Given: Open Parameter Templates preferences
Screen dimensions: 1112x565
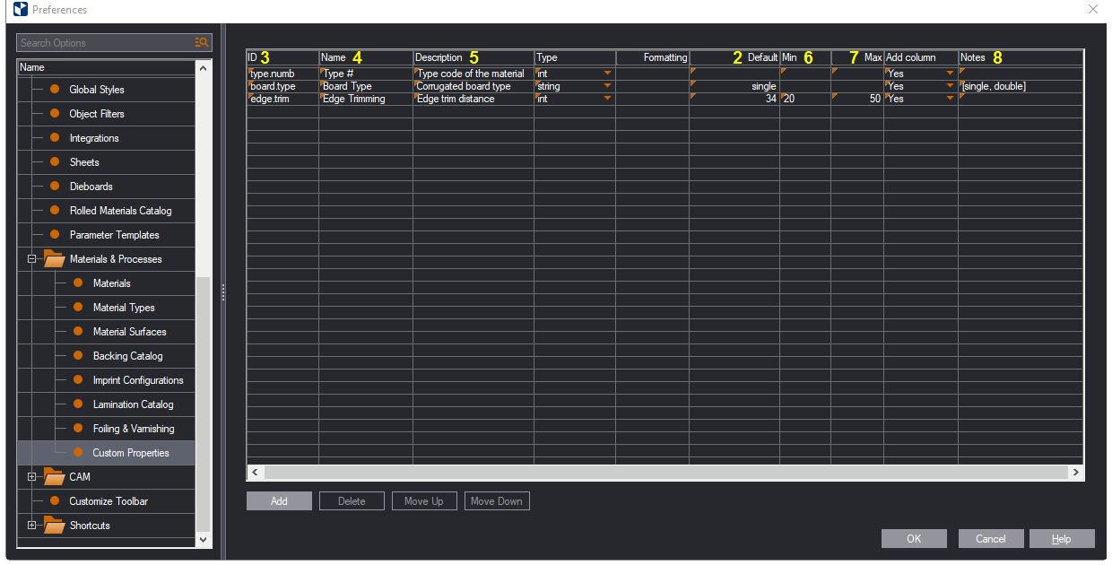Looking at the screenshot, I should click(x=114, y=235).
